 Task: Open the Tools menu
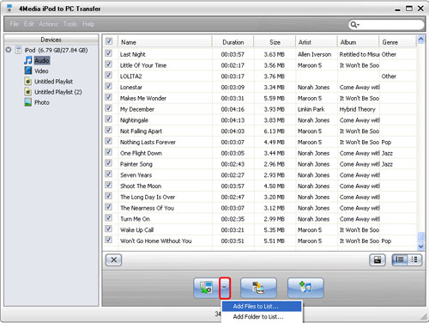coord(70,24)
